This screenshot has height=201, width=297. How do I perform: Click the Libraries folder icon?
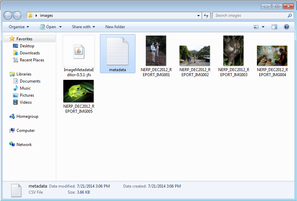point(12,74)
